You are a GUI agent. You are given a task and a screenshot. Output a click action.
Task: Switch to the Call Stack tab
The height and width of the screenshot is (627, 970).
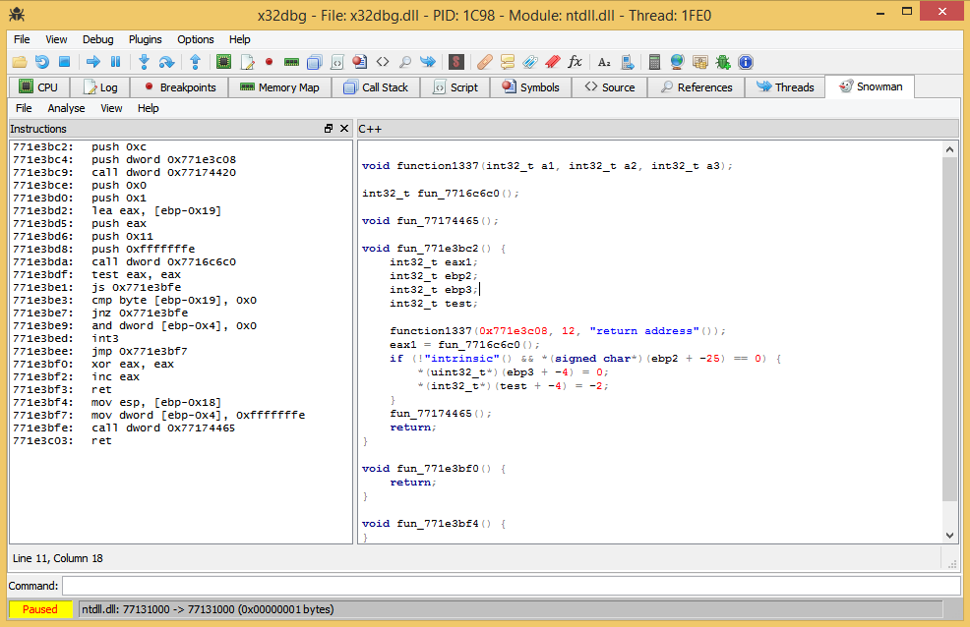[376, 87]
